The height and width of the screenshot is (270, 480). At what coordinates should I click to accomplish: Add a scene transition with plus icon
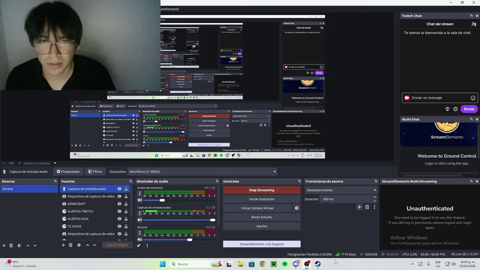tap(359, 207)
